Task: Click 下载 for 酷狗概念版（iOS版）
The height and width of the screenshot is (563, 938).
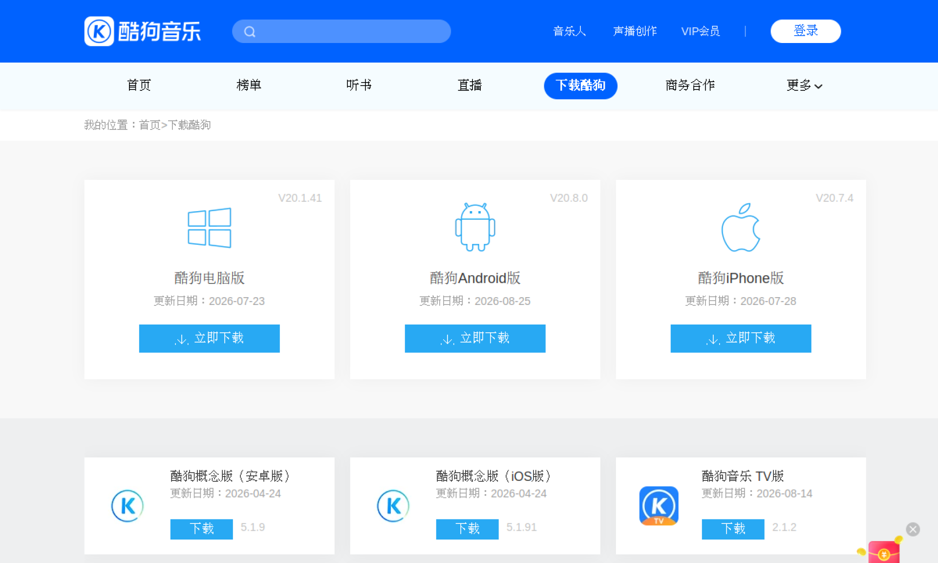Action: [467, 529]
